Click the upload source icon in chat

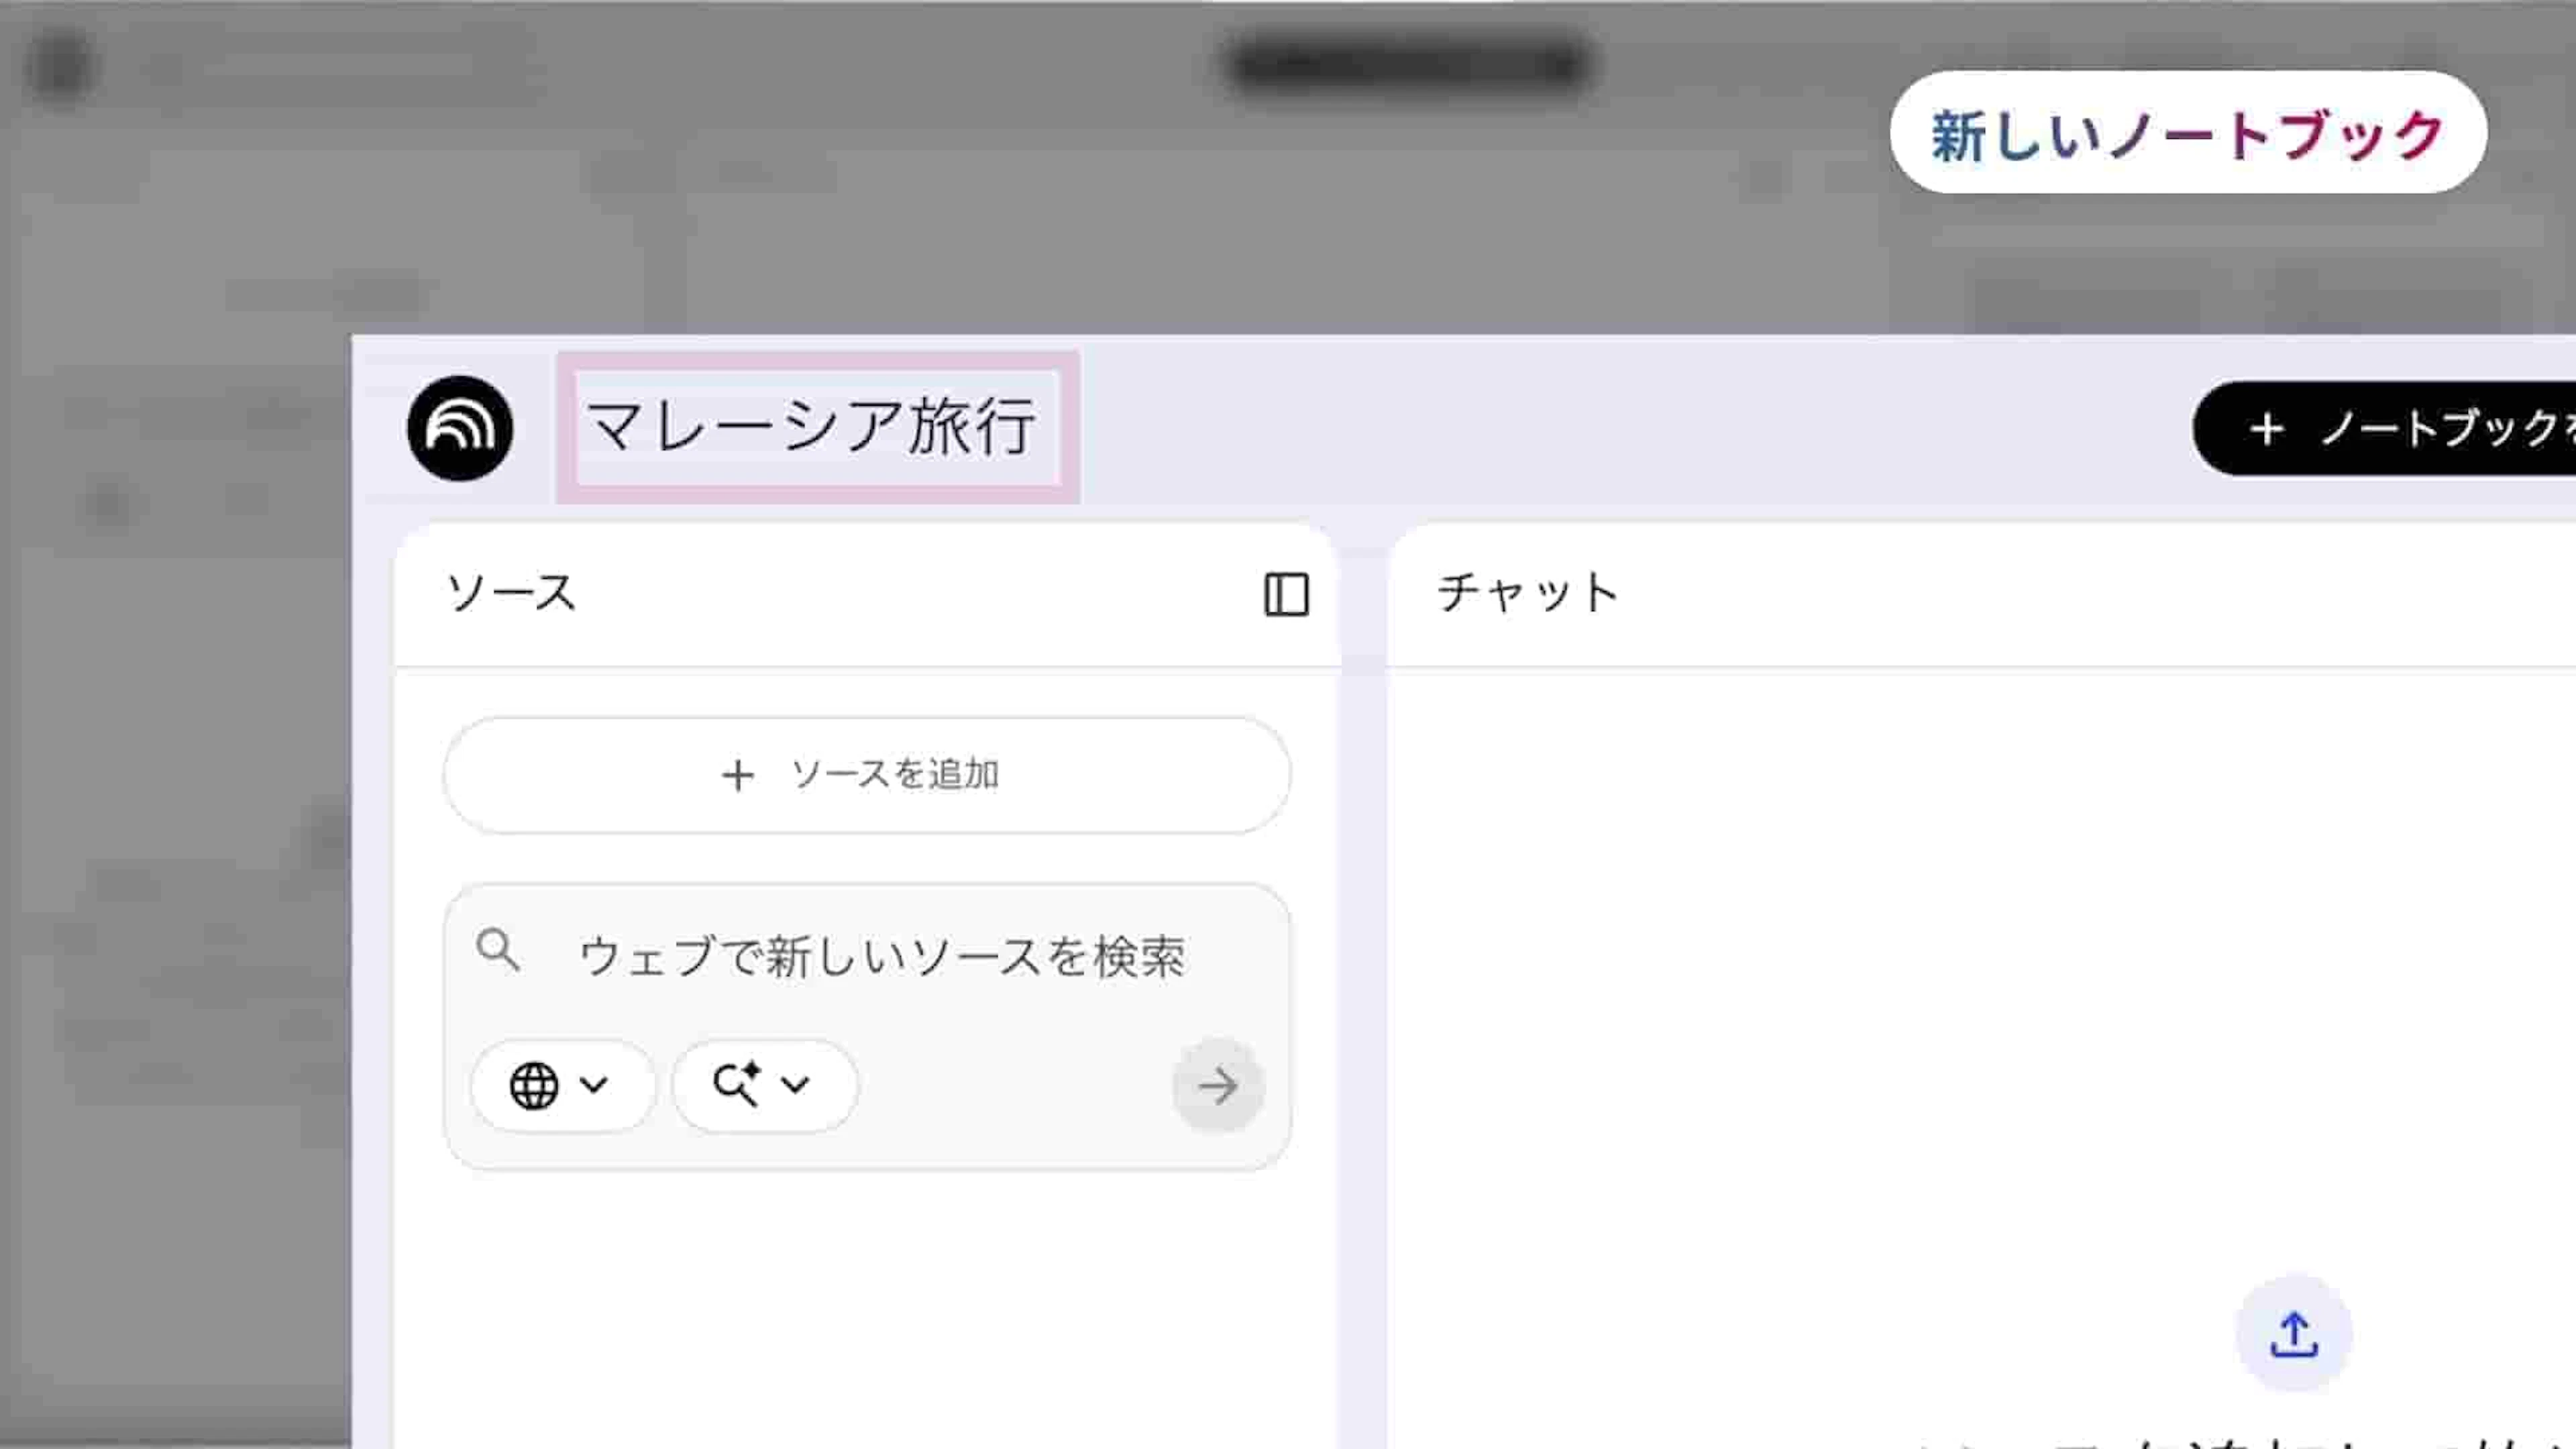pos(2293,1334)
